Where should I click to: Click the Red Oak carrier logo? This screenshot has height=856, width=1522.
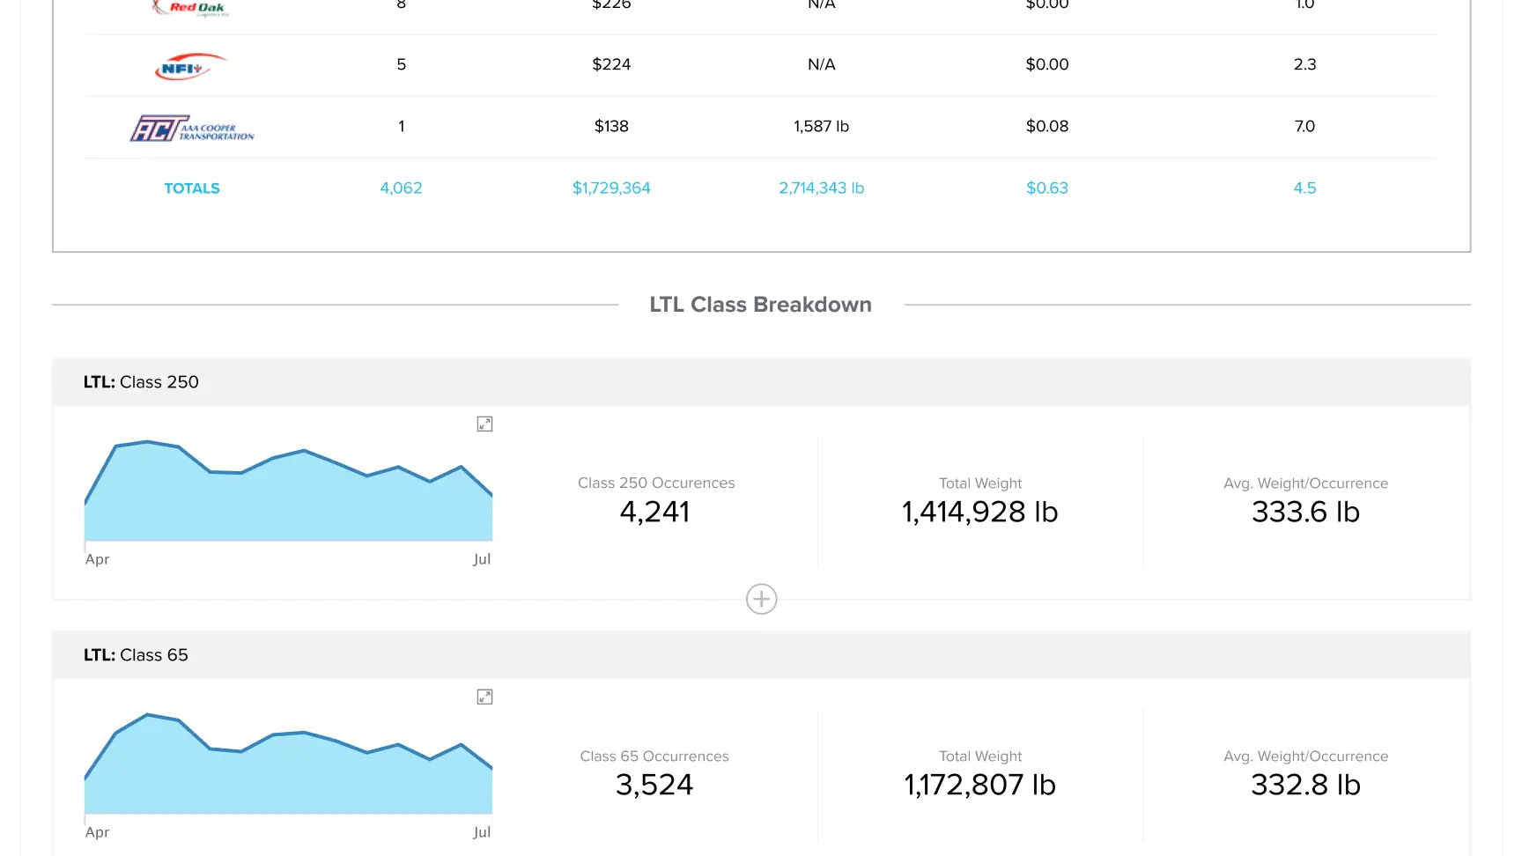[191, 8]
